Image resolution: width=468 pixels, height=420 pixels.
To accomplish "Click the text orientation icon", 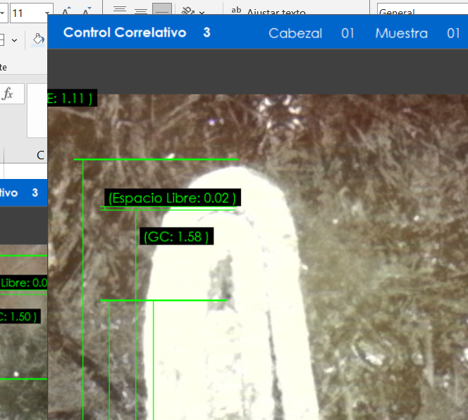I will (x=187, y=12).
